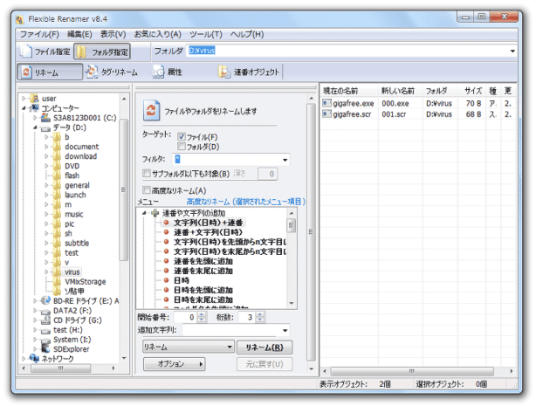Click the フォルダ指定 folder icon button
536x406 pixels.
[x=82, y=52]
